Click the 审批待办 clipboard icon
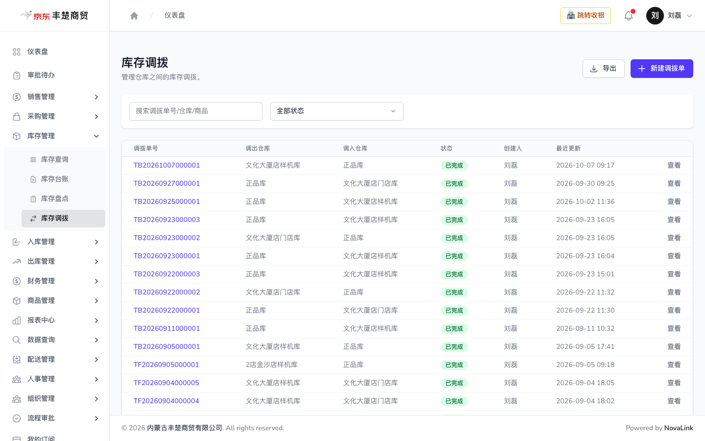 (x=17, y=75)
